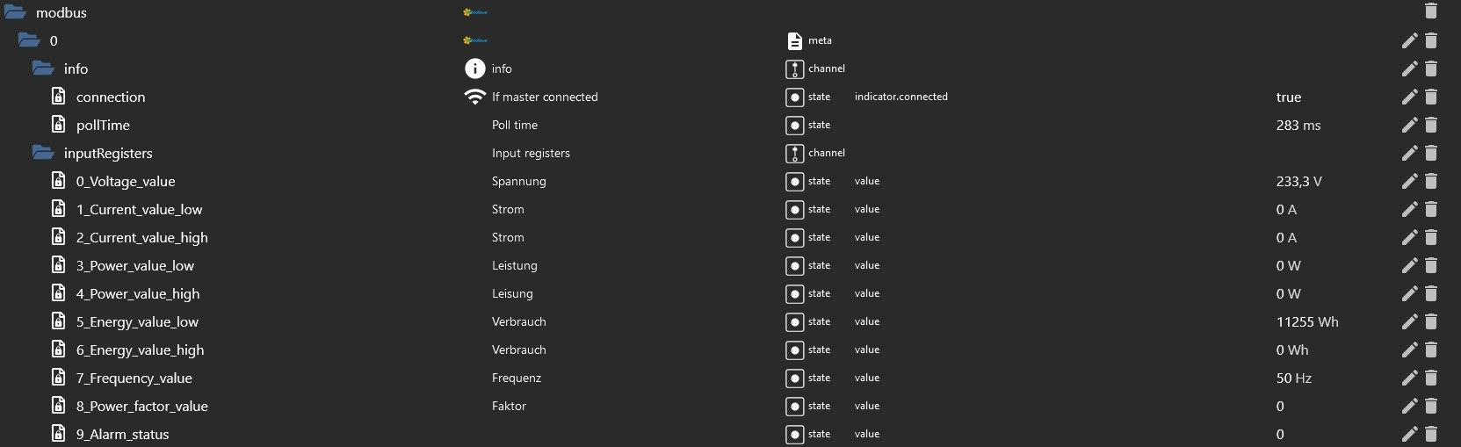Delete the 5_Energy_value_low state
1461x447 pixels.
coord(1431,321)
